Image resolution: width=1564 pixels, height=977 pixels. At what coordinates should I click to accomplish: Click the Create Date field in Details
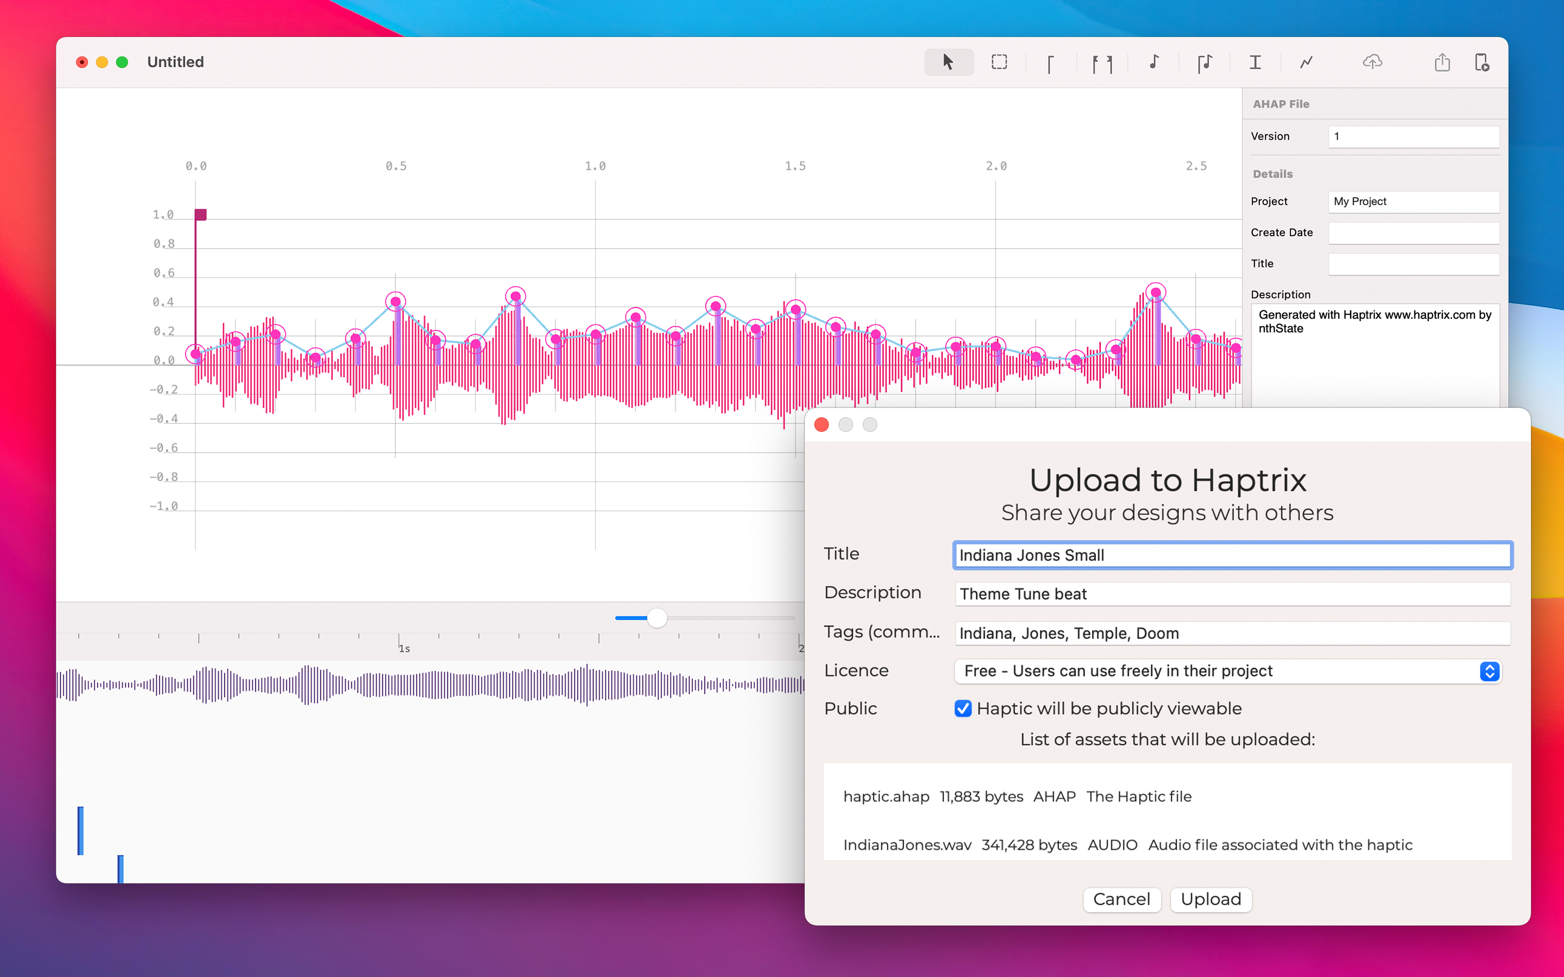coord(1413,233)
